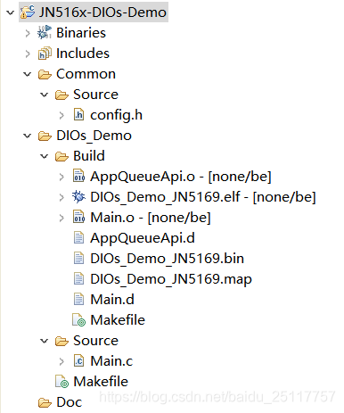Click the folder icon of Source above Main.c
The height and width of the screenshot is (413, 344).
click(x=61, y=341)
